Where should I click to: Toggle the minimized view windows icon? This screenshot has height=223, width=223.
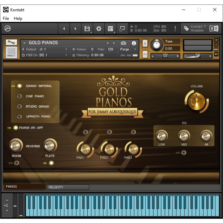tap(122, 29)
